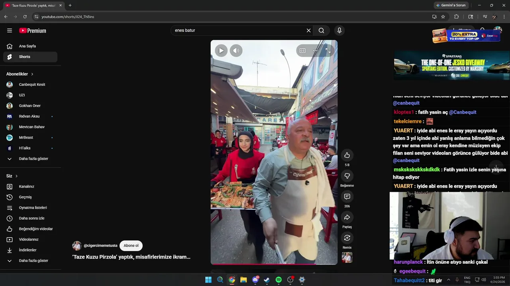Open Kanalınız in sidebar

30,187
